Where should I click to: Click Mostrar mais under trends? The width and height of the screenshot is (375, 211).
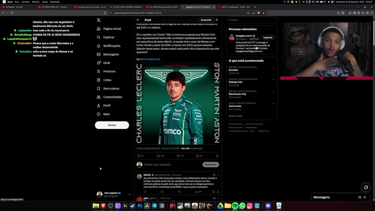click(235, 116)
